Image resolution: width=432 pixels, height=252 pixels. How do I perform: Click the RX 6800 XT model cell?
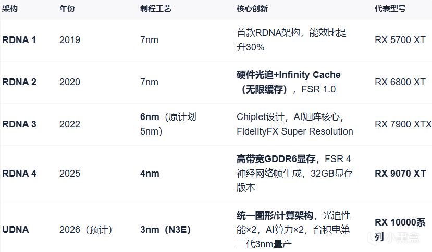400,82
